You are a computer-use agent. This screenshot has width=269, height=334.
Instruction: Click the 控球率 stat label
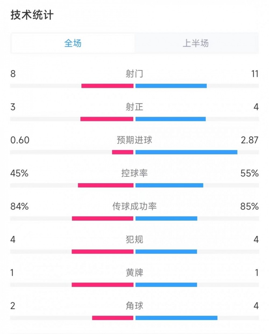(x=134, y=173)
